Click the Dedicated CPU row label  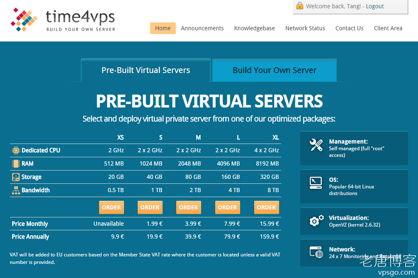[41, 151]
